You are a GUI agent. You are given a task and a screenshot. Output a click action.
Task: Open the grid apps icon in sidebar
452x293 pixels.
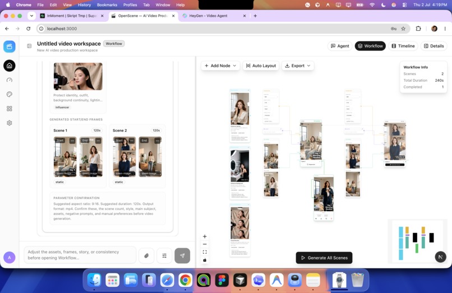pyautogui.click(x=9, y=109)
